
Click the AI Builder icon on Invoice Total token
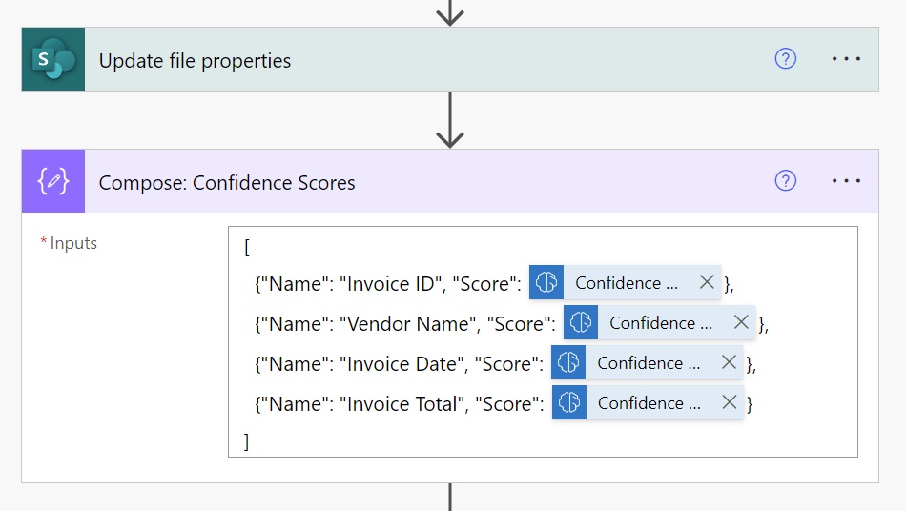click(x=569, y=402)
